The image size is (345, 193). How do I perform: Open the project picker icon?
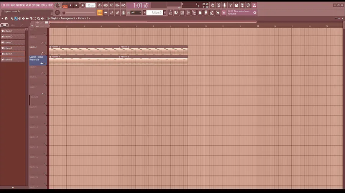coord(200,13)
